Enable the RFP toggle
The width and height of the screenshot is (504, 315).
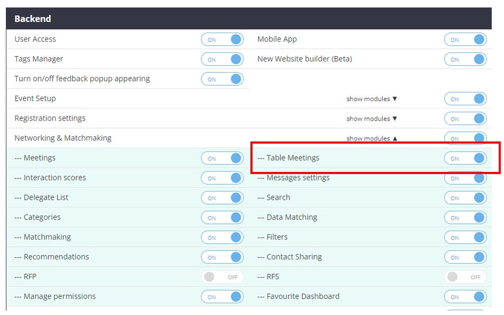click(x=222, y=277)
